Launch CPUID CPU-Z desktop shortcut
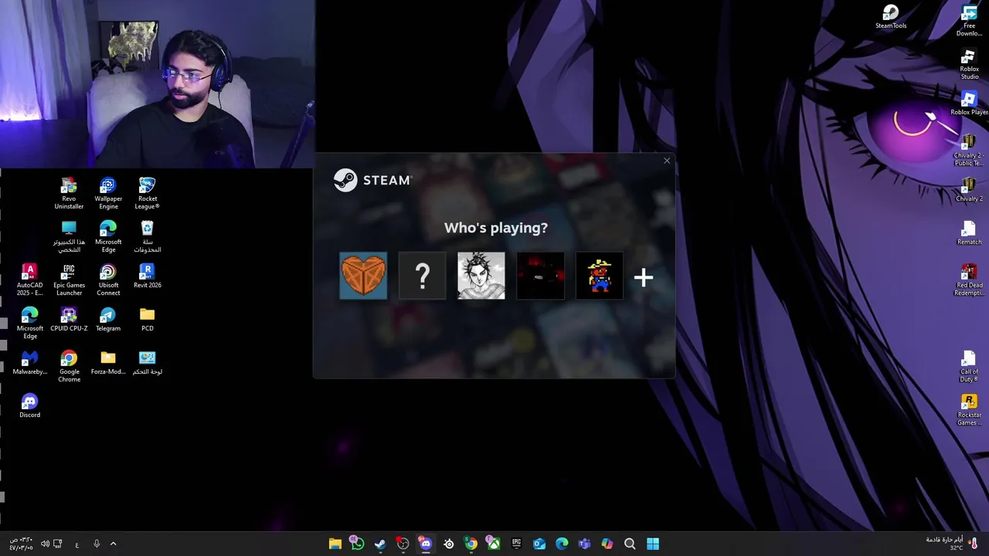Screen dimensions: 989x556 69,319
